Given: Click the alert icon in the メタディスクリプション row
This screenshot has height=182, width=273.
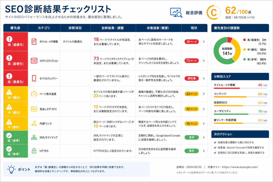Looking at the screenshot, I should (9, 58).
